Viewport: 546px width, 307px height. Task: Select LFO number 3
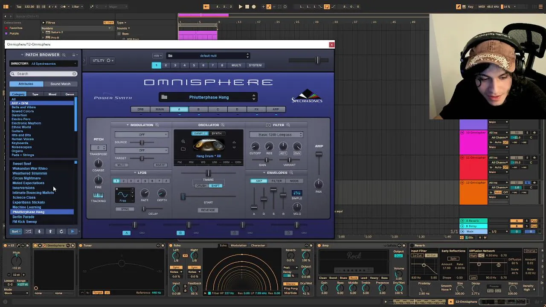pyautogui.click(x=131, y=181)
